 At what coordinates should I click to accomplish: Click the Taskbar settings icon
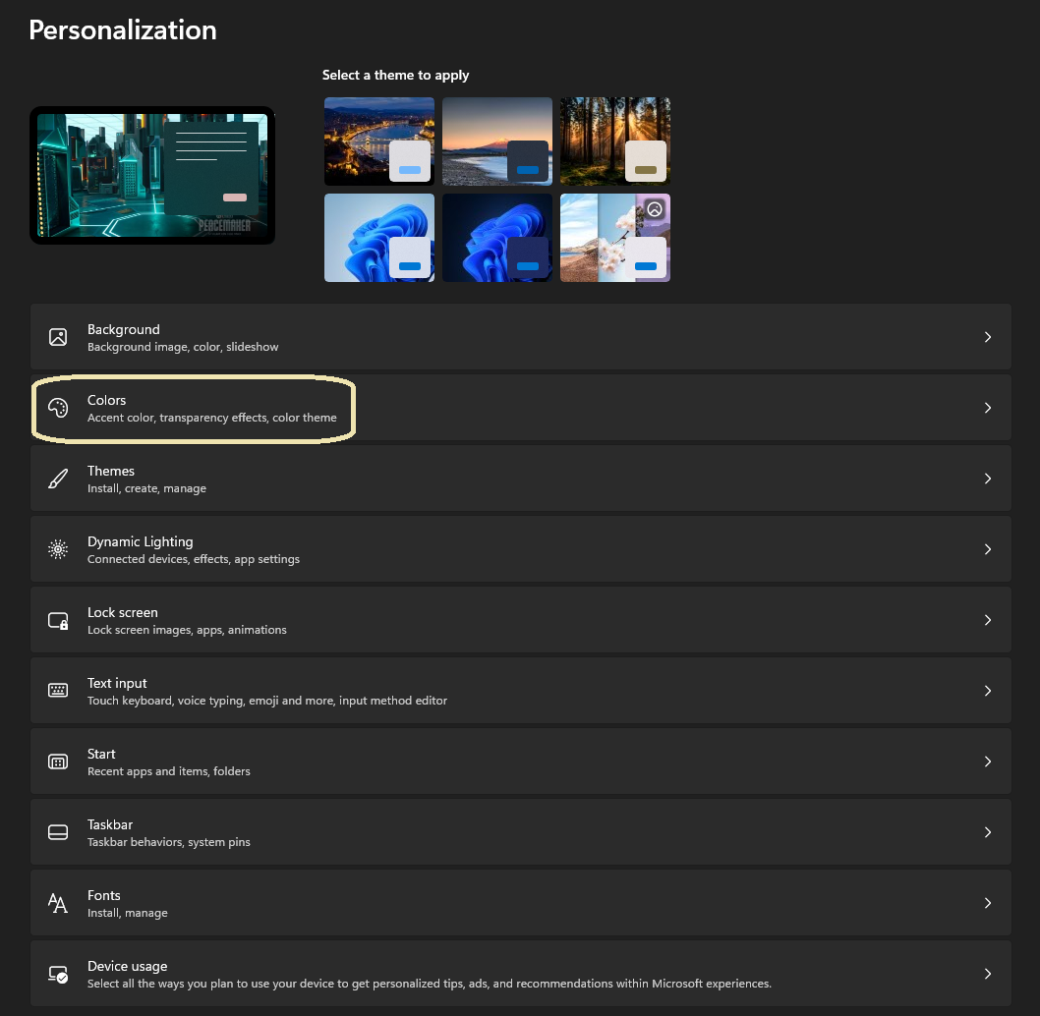(x=58, y=832)
